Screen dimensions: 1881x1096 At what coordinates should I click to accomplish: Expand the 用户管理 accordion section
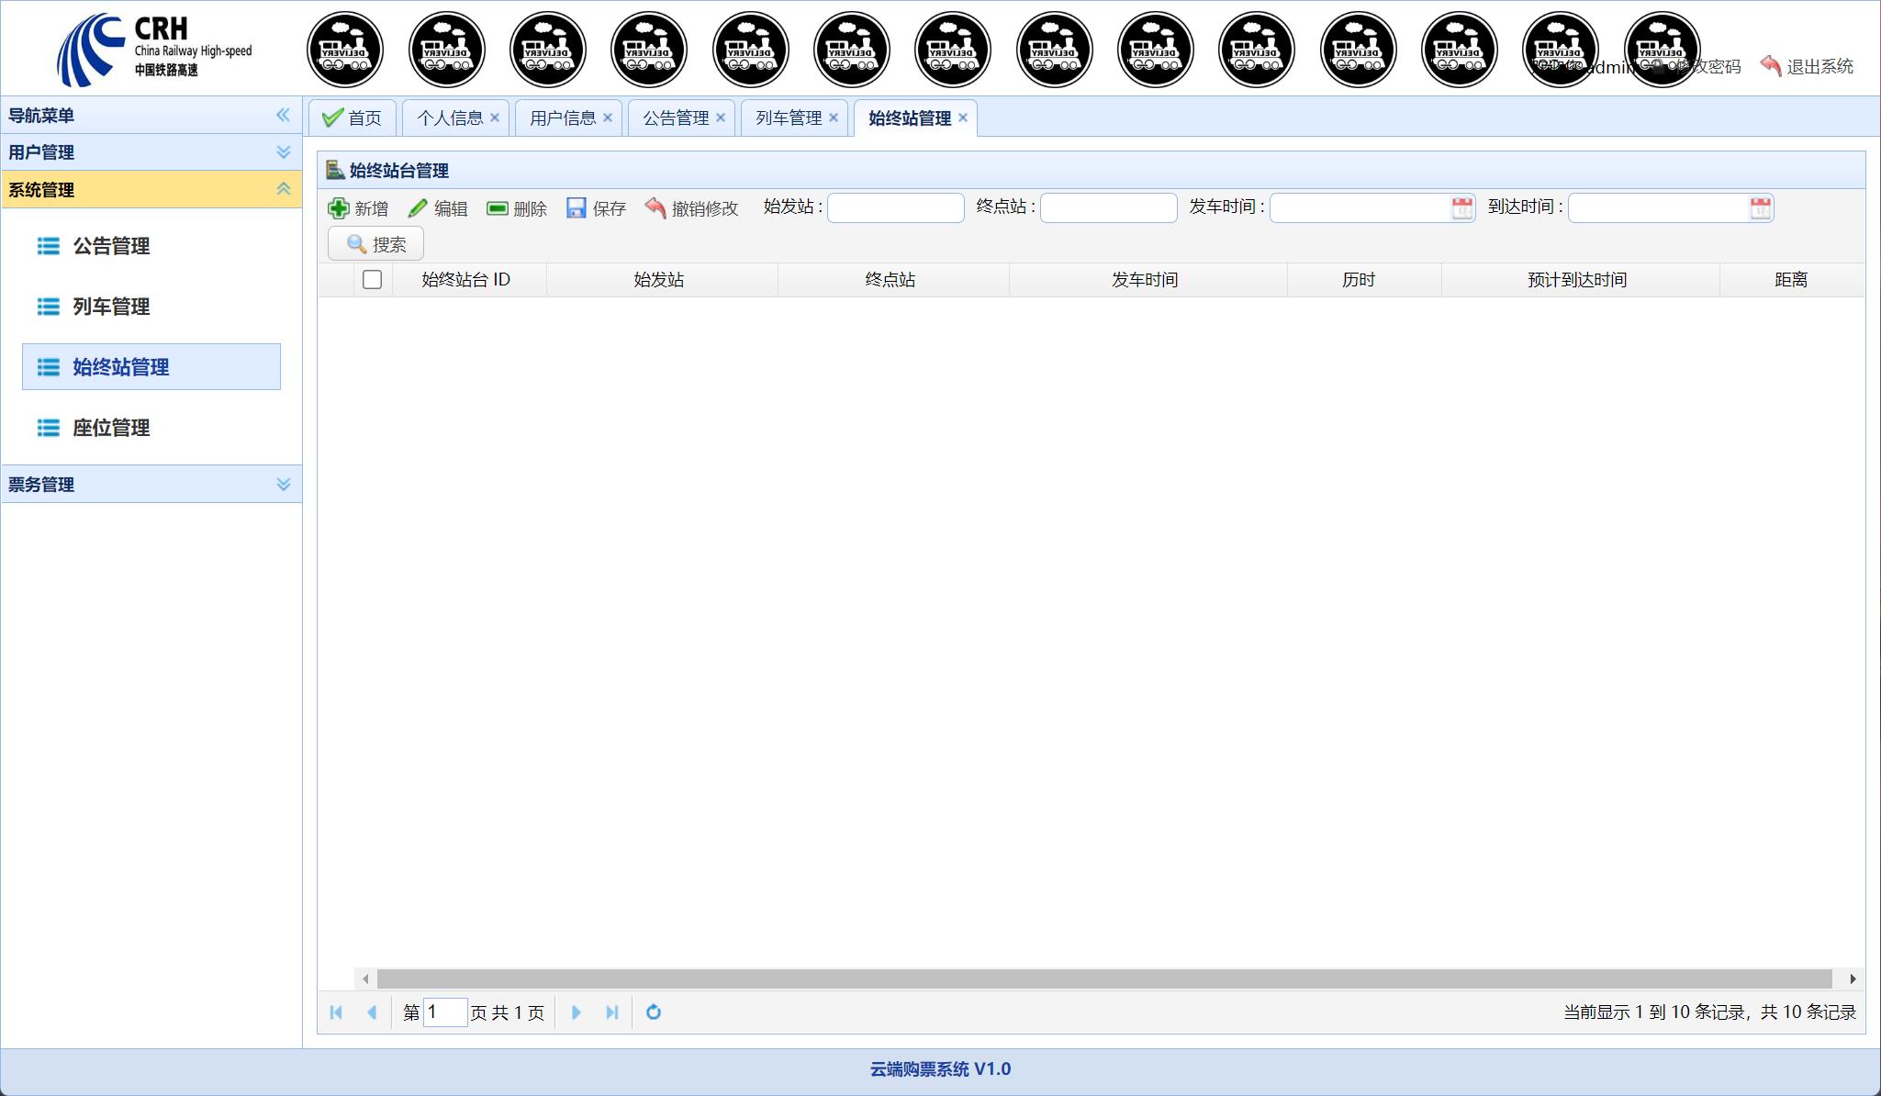coord(284,152)
